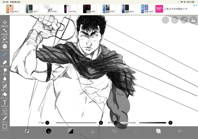Viewport: 198px width, 139px height.
Task: Open the ¥29,900 phone ad
Action: [68, 9]
